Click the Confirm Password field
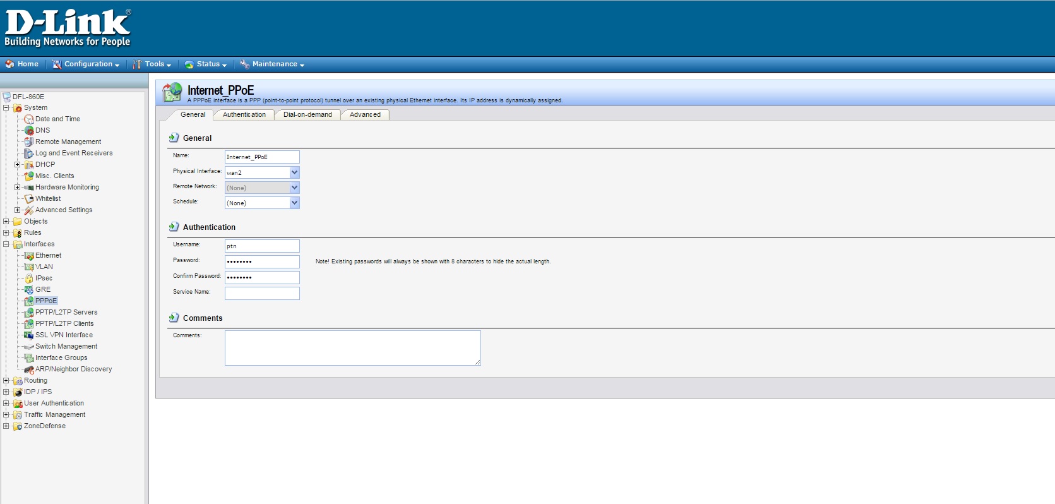1055x504 pixels. coord(262,277)
